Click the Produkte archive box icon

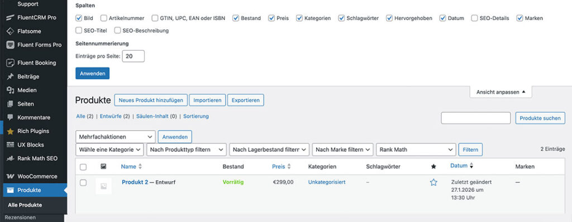click(x=10, y=190)
